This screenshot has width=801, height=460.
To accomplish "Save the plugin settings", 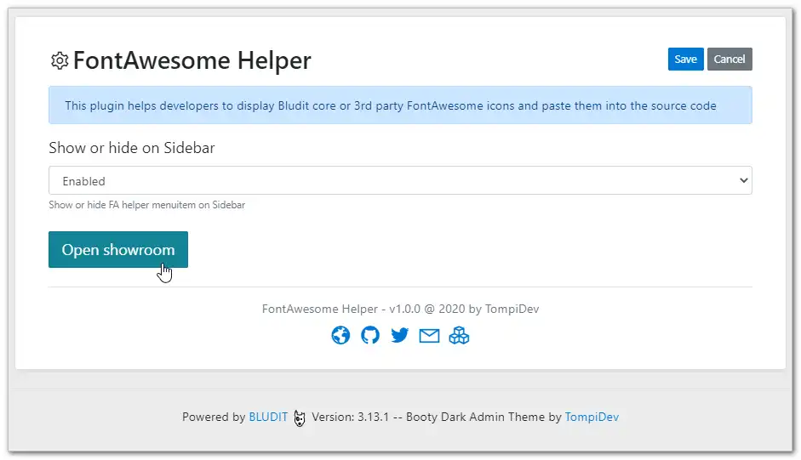I will click(x=685, y=59).
